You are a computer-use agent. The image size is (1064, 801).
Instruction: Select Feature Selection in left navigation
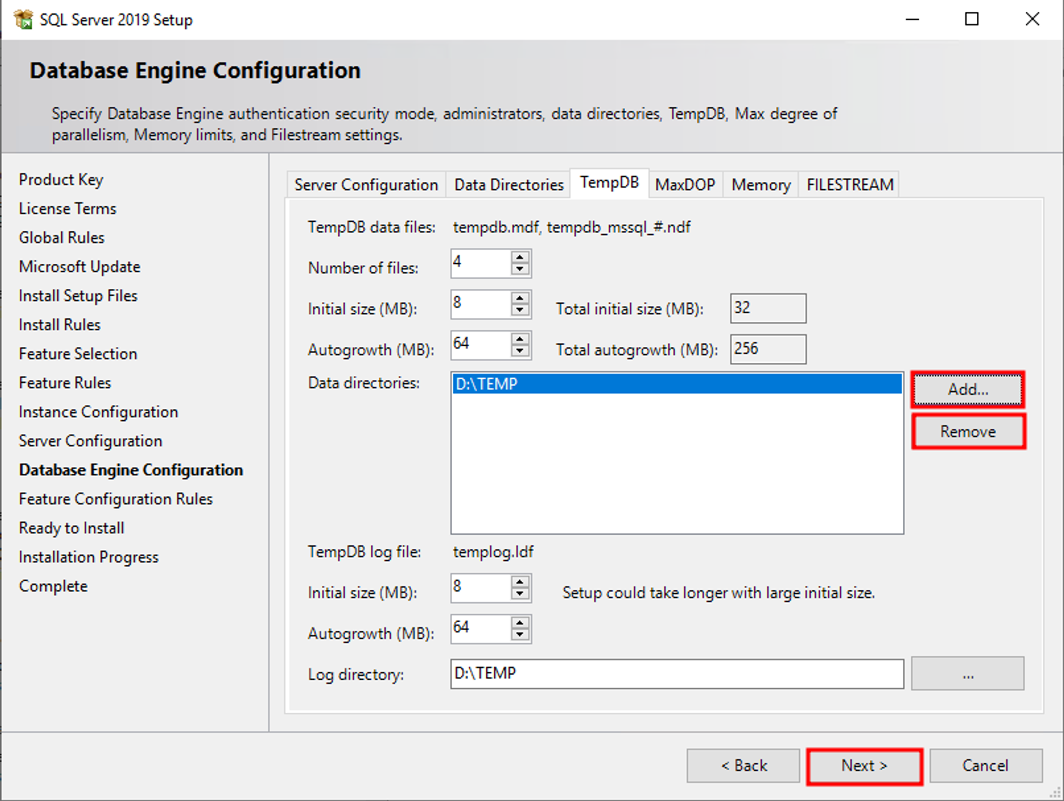pos(78,353)
